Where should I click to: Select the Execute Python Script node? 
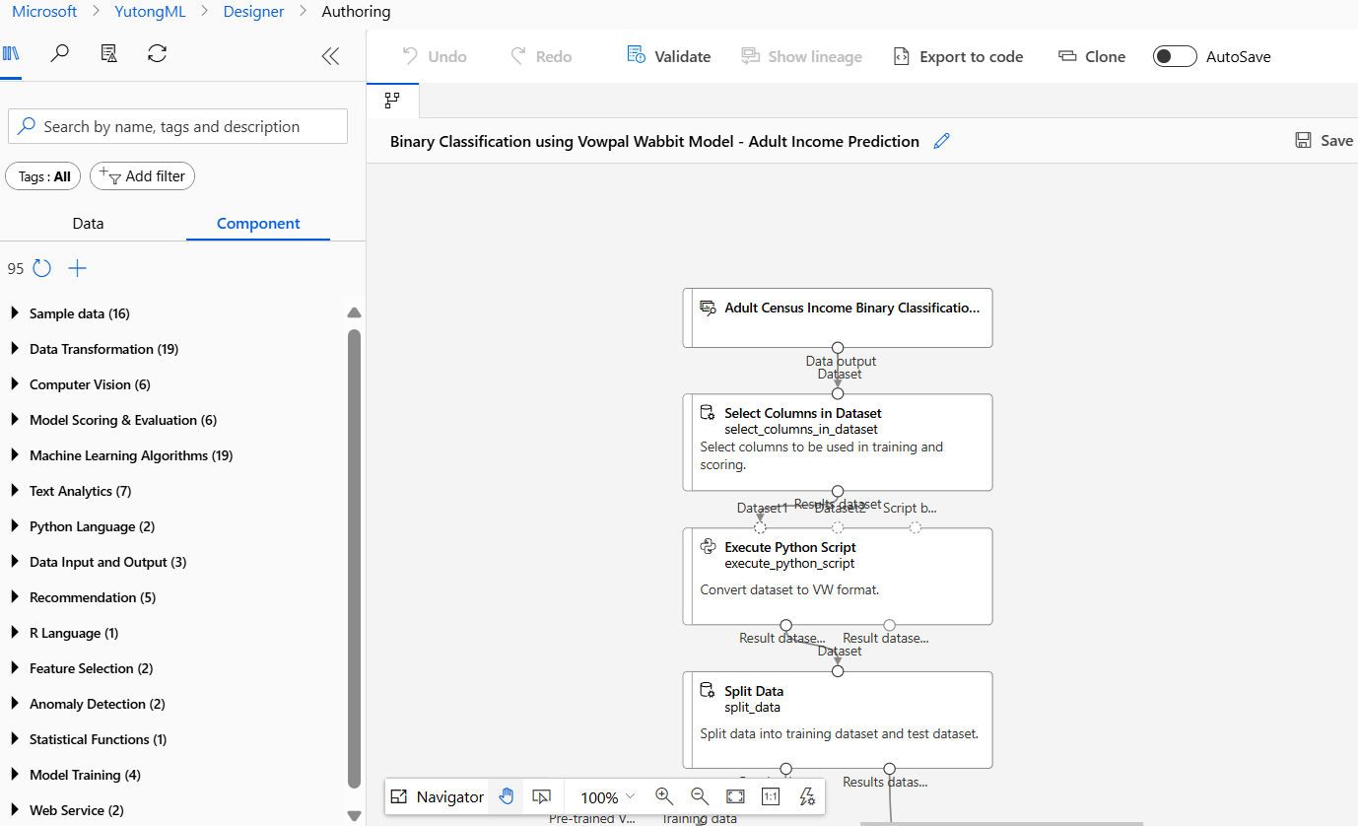(x=838, y=576)
